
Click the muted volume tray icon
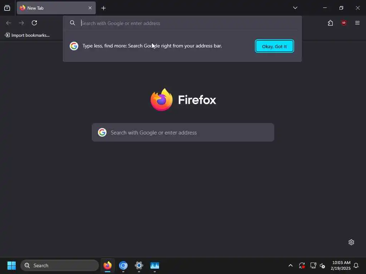pyautogui.click(x=322, y=265)
